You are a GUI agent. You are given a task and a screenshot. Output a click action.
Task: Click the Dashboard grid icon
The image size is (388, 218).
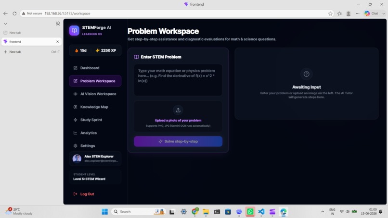pos(75,68)
